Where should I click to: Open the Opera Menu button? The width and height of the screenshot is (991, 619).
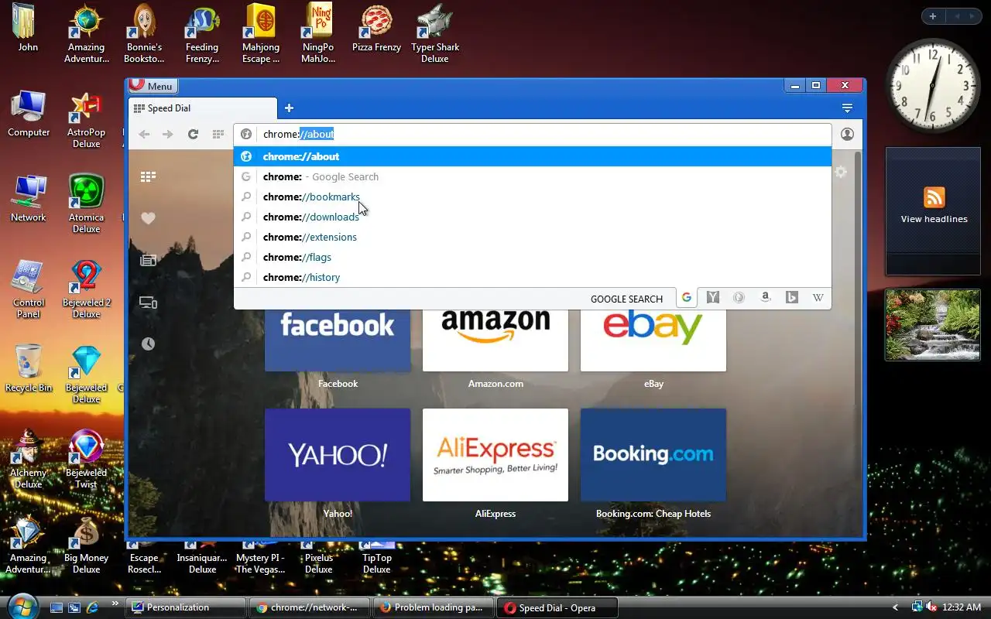pyautogui.click(x=153, y=86)
